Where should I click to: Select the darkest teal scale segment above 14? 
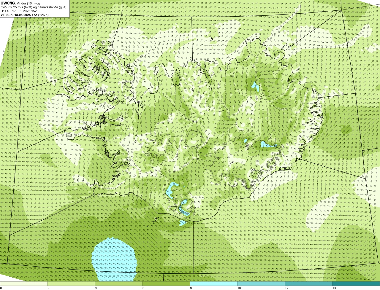click(356, 283)
